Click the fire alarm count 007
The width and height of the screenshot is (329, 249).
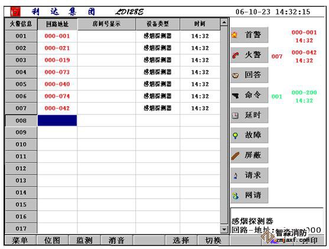277,57
